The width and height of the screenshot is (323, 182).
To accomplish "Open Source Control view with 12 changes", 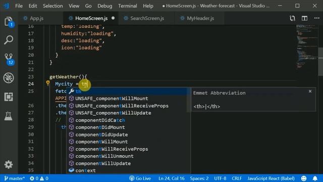I will coord(9,59).
